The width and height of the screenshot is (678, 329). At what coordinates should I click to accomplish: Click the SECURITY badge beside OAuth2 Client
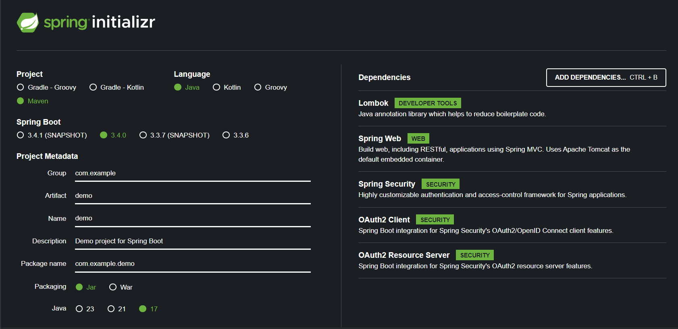tap(435, 220)
